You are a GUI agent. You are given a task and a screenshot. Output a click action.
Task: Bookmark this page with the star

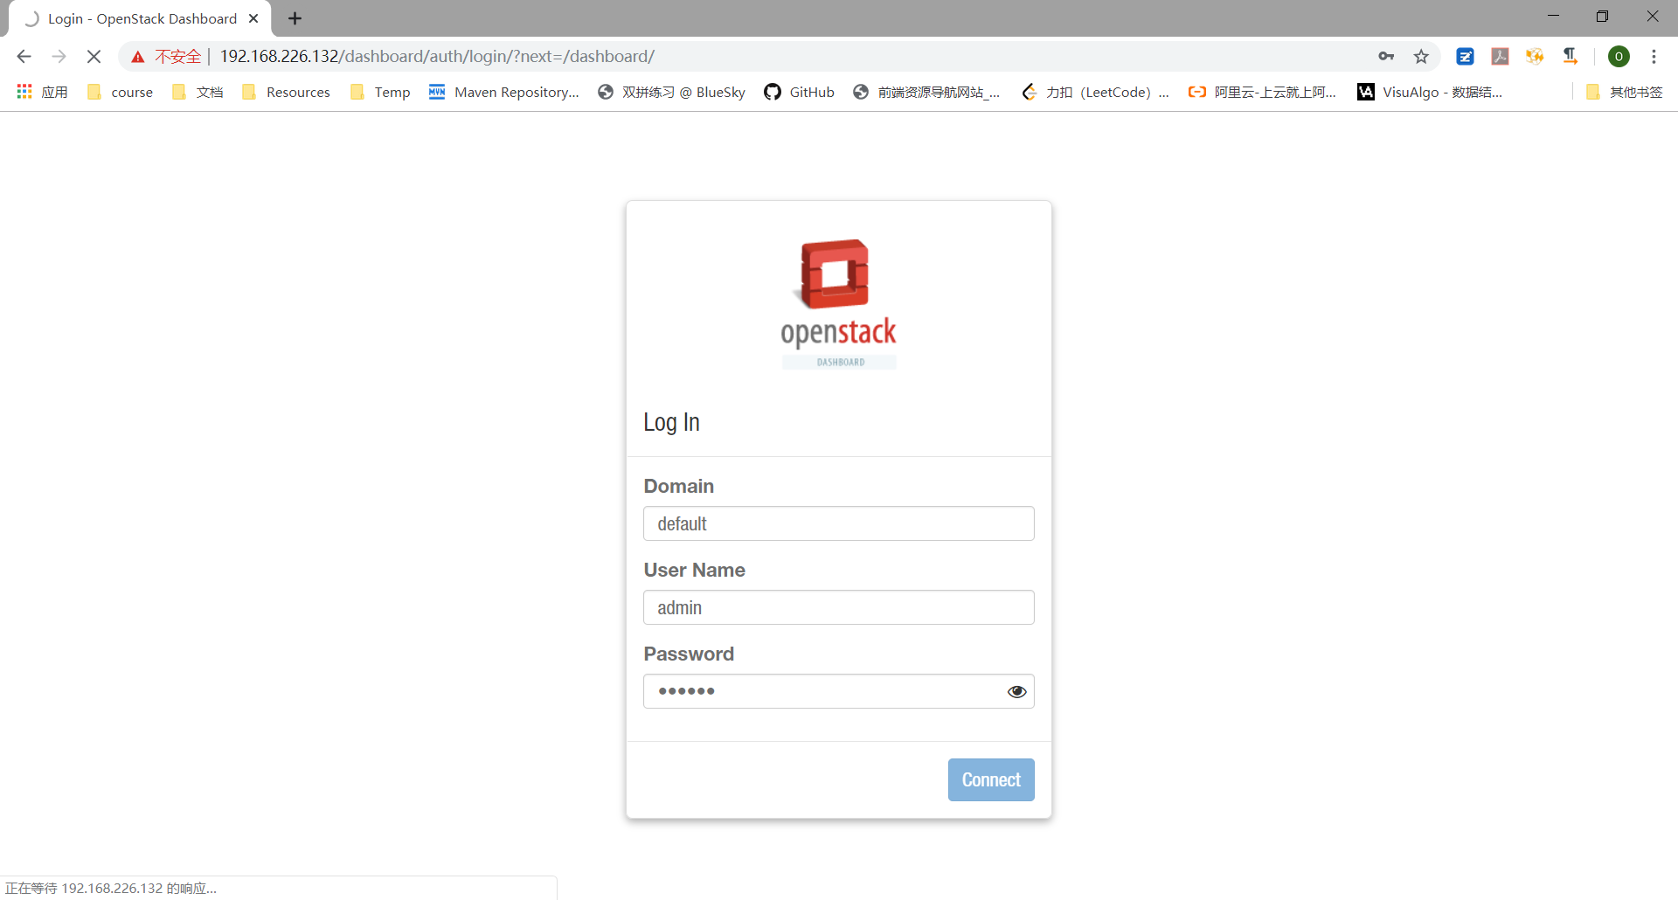(1421, 57)
